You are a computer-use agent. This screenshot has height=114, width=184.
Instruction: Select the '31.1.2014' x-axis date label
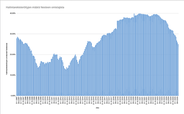[78, 100]
